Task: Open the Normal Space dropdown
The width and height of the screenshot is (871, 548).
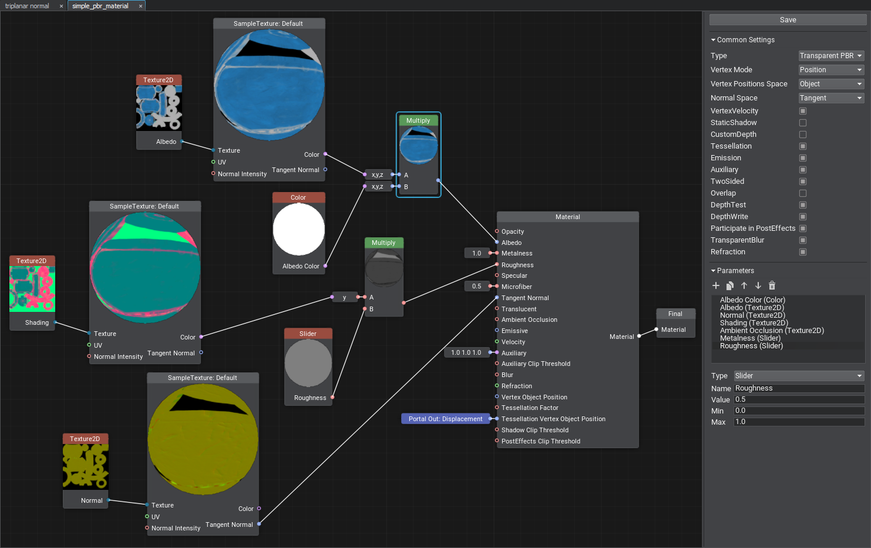Action: tap(831, 98)
